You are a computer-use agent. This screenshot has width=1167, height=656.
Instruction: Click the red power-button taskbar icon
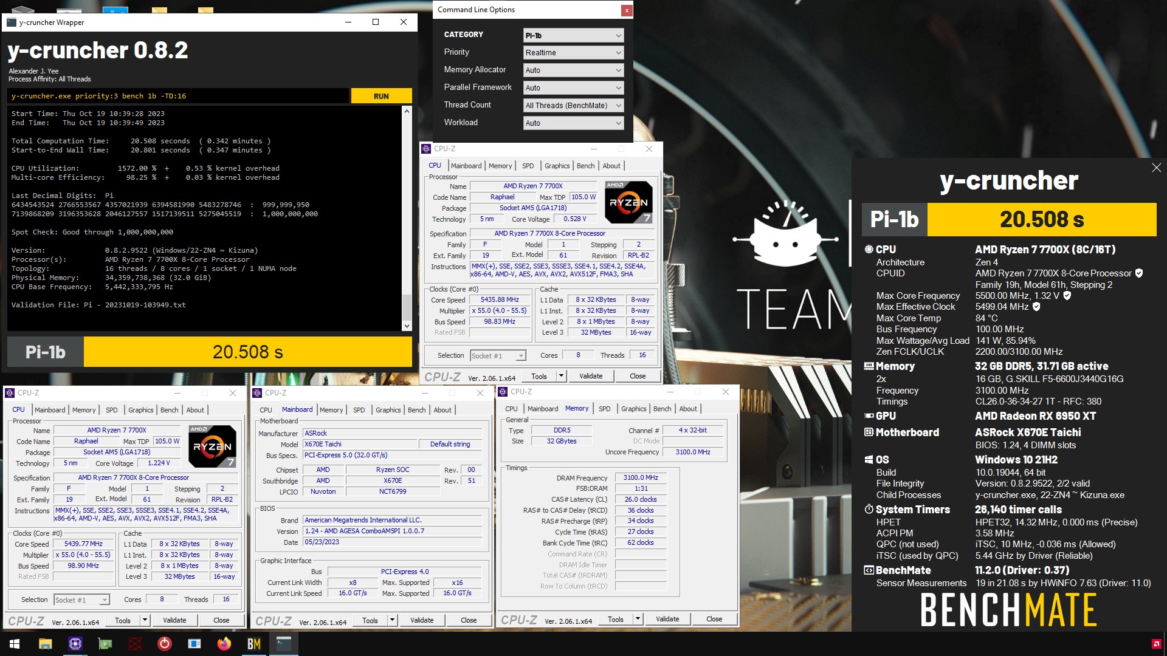tap(164, 644)
